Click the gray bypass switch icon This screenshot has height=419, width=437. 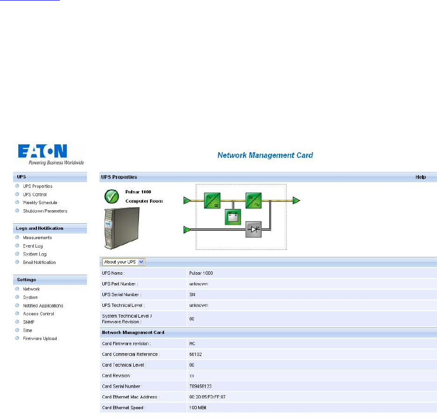coord(253,229)
